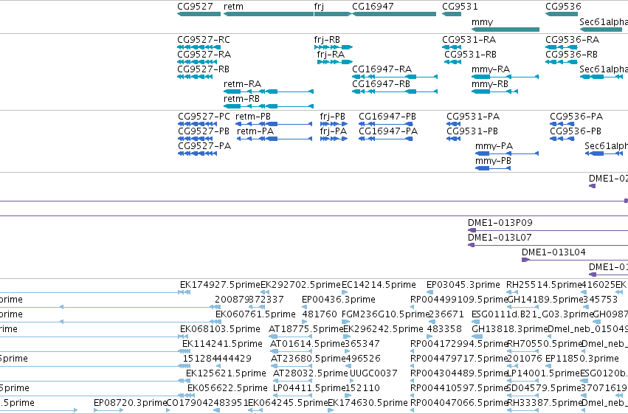The height and width of the screenshot is (414, 628).
Task: Click the teal gene bar beneath the 'mmy' label
Action: pos(505,30)
